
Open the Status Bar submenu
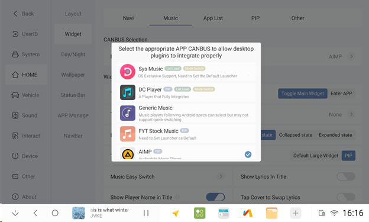point(73,95)
